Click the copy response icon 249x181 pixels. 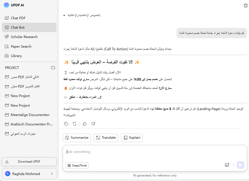point(66,124)
